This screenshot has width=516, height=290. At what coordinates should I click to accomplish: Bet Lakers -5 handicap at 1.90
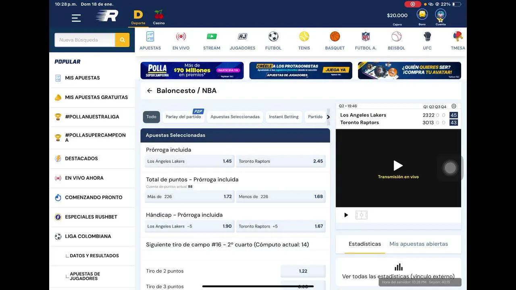tap(189, 226)
